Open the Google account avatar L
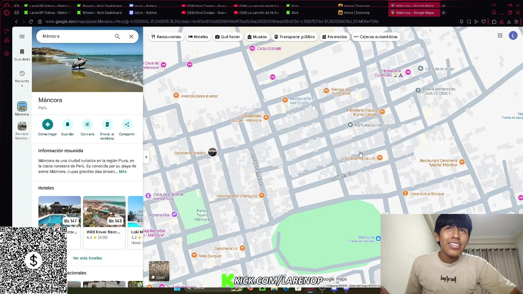 (513, 36)
